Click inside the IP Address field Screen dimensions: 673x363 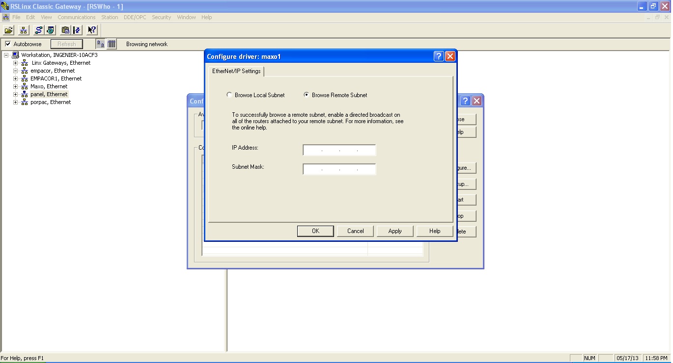point(339,150)
